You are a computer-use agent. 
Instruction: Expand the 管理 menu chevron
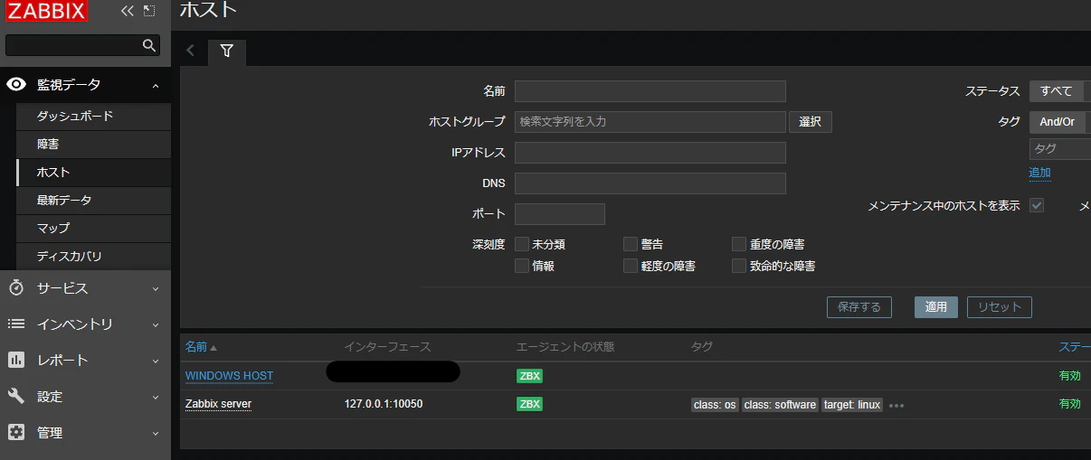tap(156, 433)
